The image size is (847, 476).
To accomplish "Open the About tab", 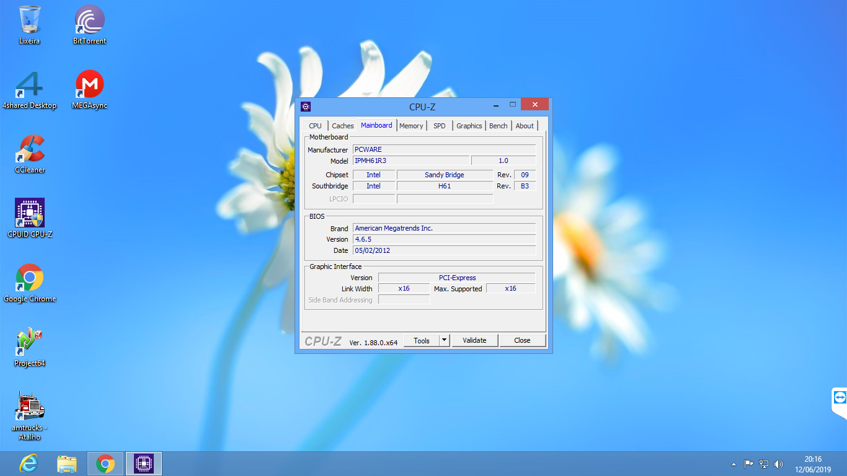I will [x=525, y=126].
